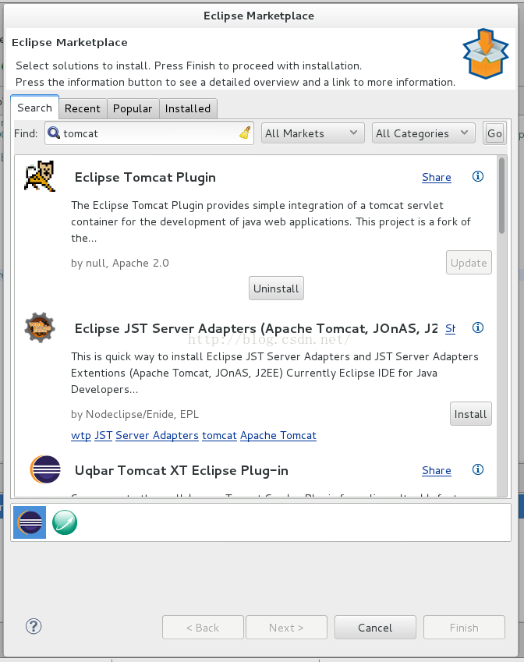
Task: Open info for Eclipse JST Server Adapters
Action: (477, 327)
